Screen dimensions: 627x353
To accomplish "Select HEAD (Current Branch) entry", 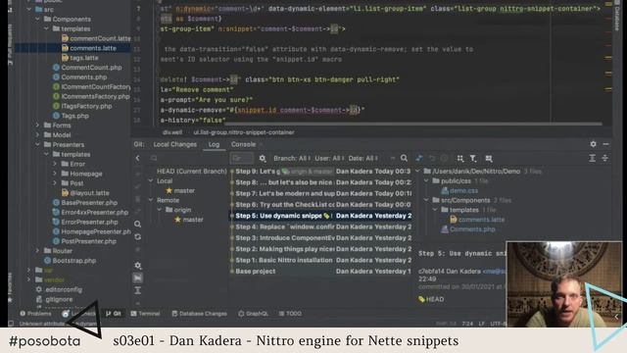I will 192,172.
